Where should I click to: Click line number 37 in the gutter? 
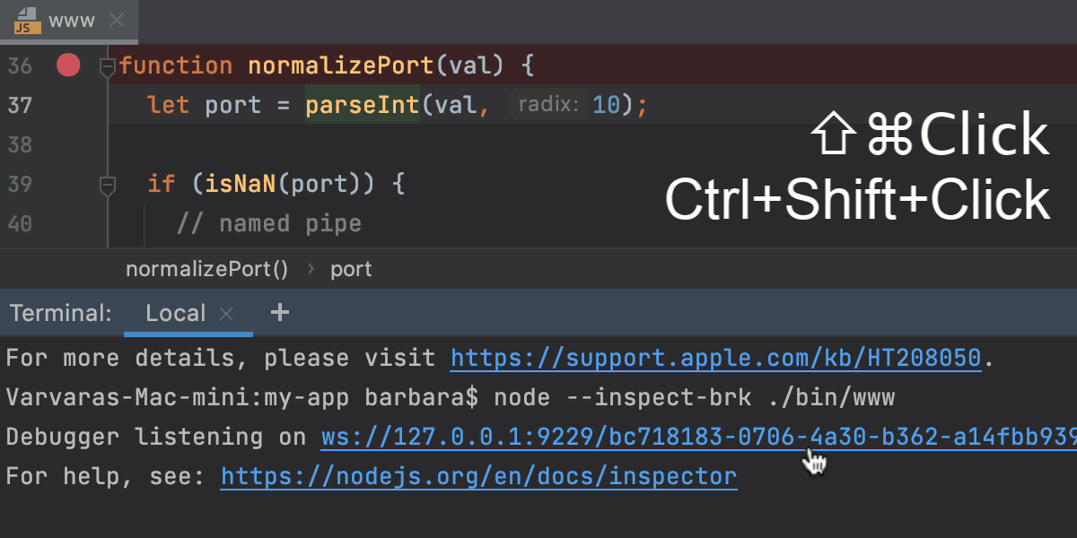20,106
